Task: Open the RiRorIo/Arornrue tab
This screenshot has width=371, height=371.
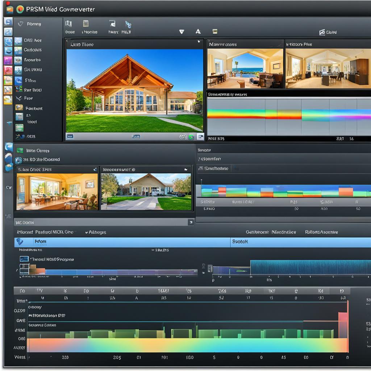Action: [x=322, y=232]
